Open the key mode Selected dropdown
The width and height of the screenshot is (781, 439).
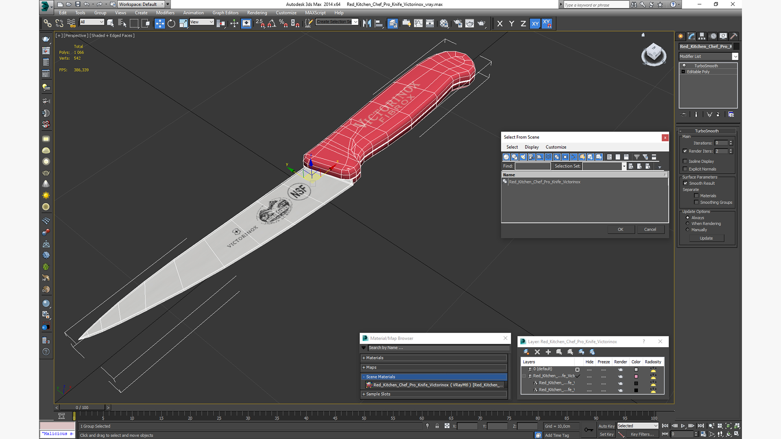637,426
